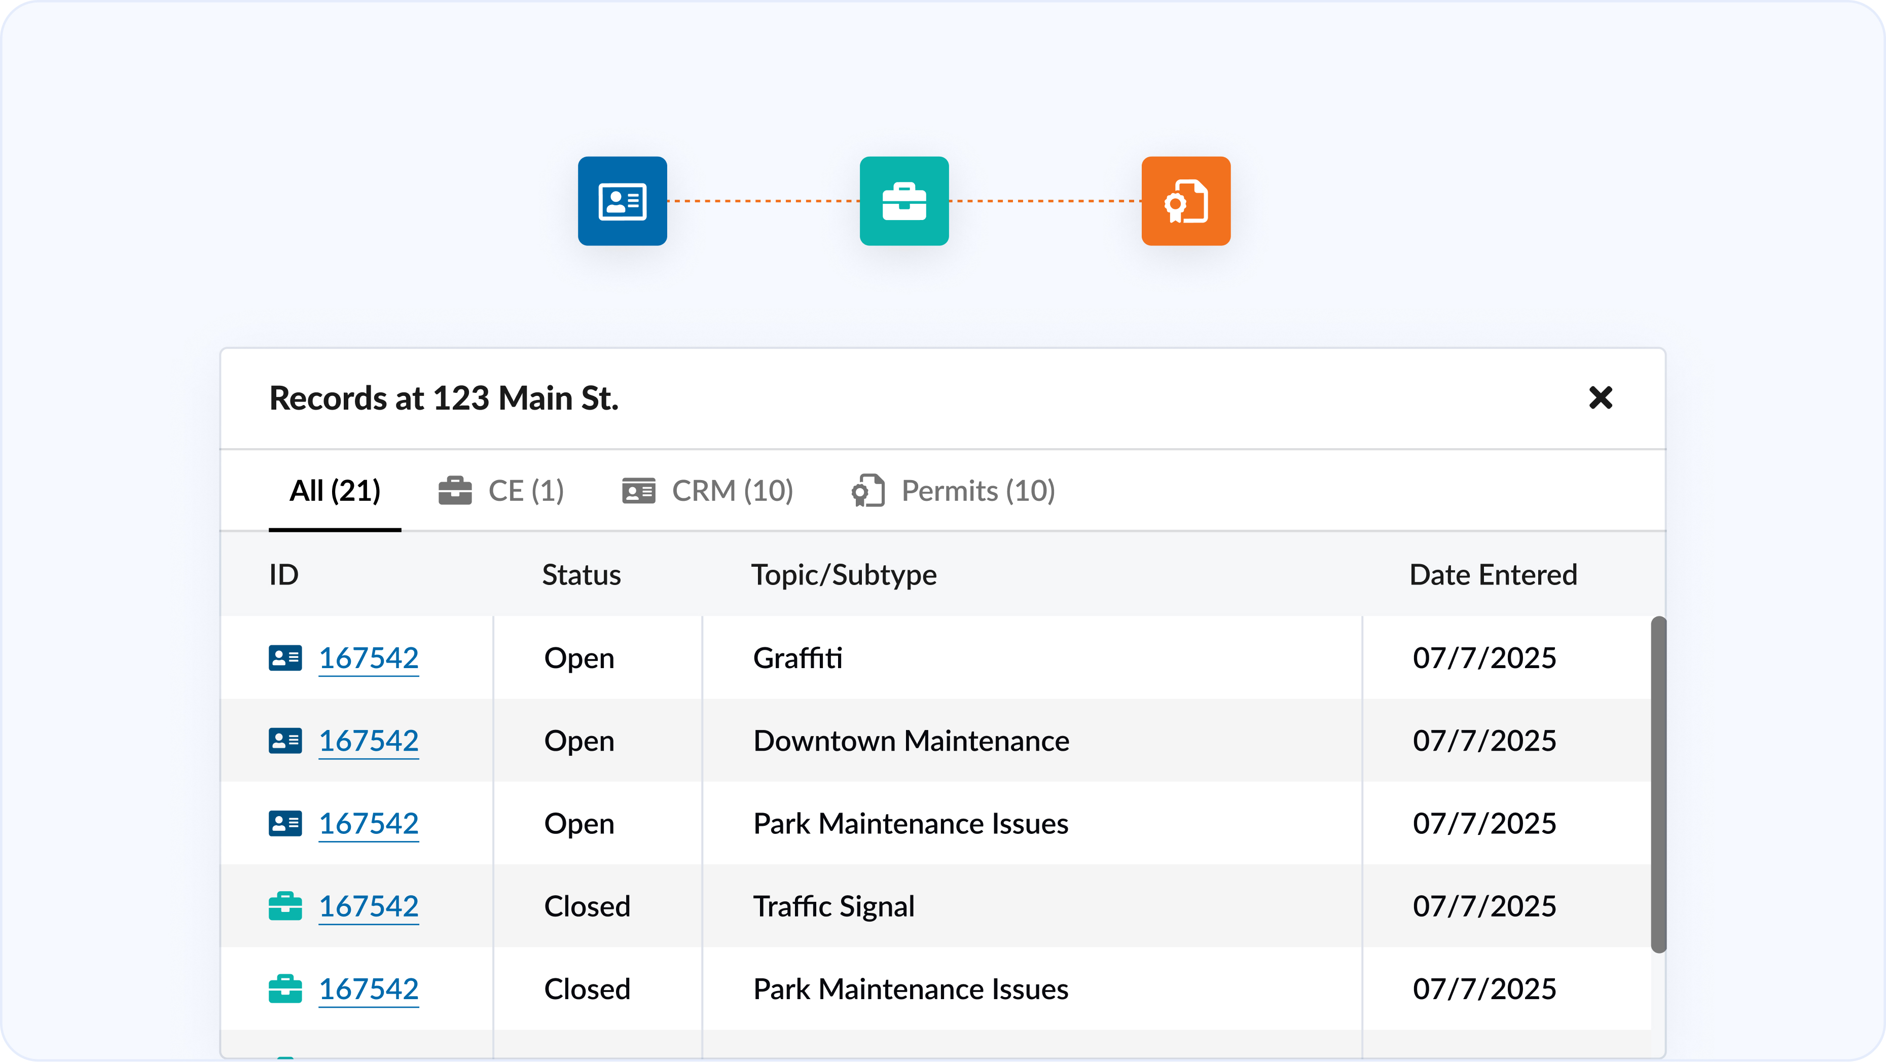Click CRM icon in open Park Maintenance row
This screenshot has height=1062, width=1886.
[285, 823]
